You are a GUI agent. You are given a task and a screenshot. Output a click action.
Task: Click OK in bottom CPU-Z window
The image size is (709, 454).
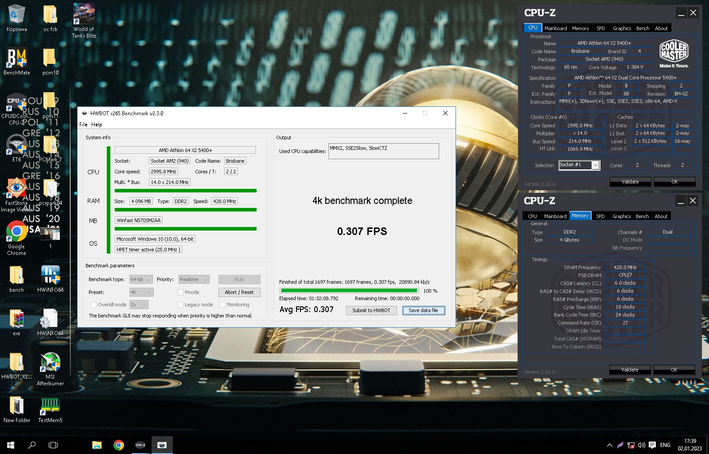[674, 370]
